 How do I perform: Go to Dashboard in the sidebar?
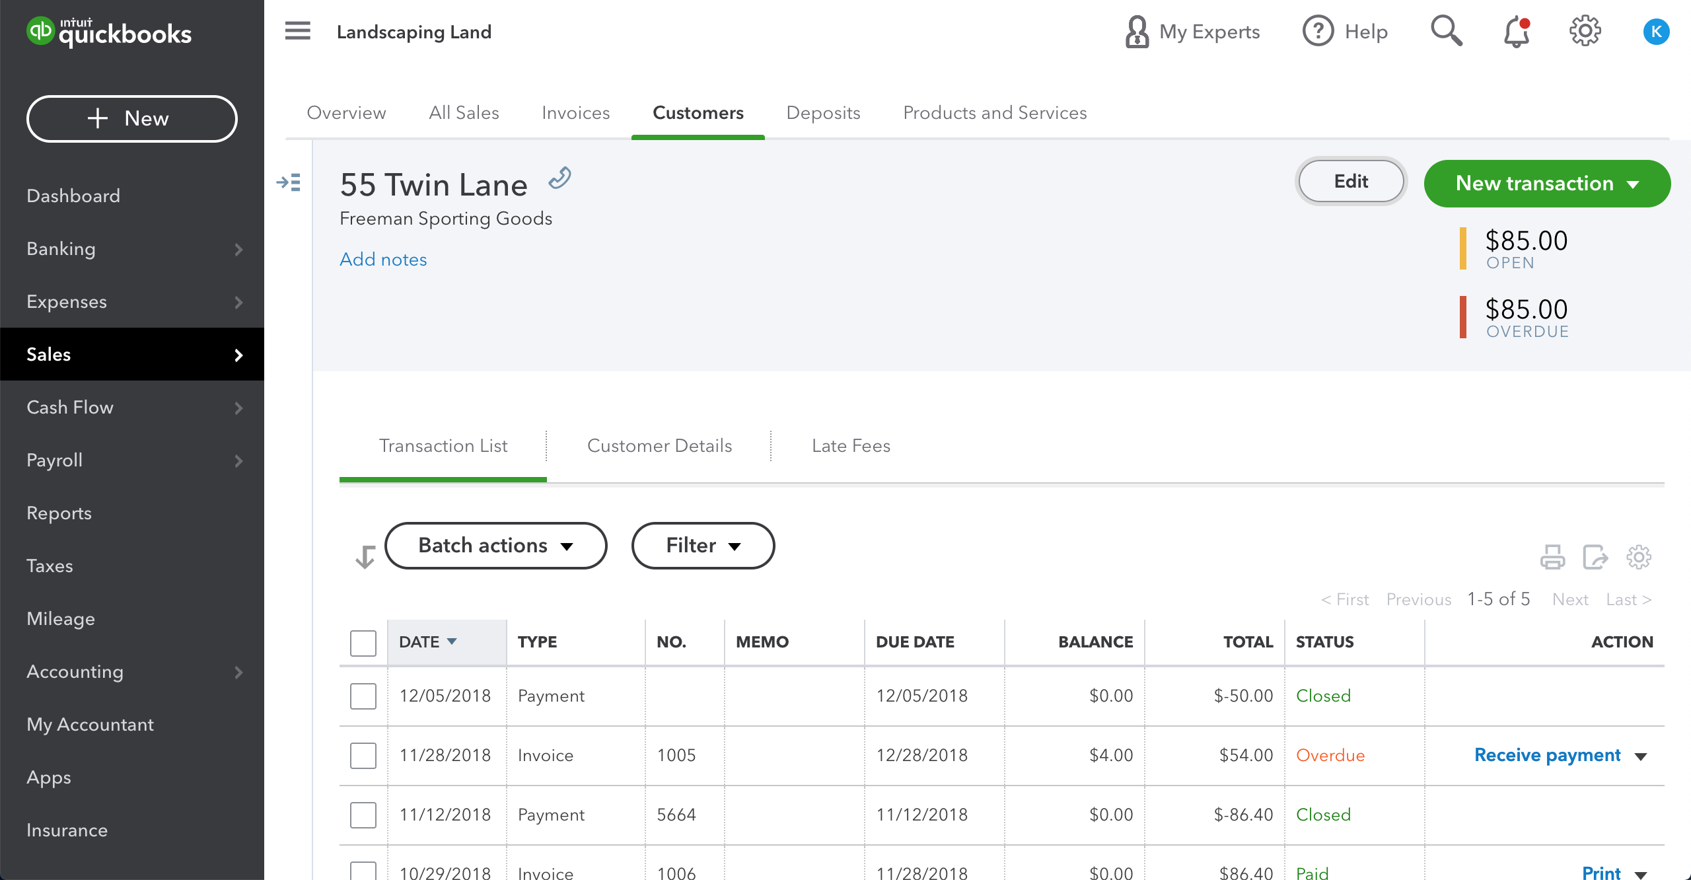[73, 196]
